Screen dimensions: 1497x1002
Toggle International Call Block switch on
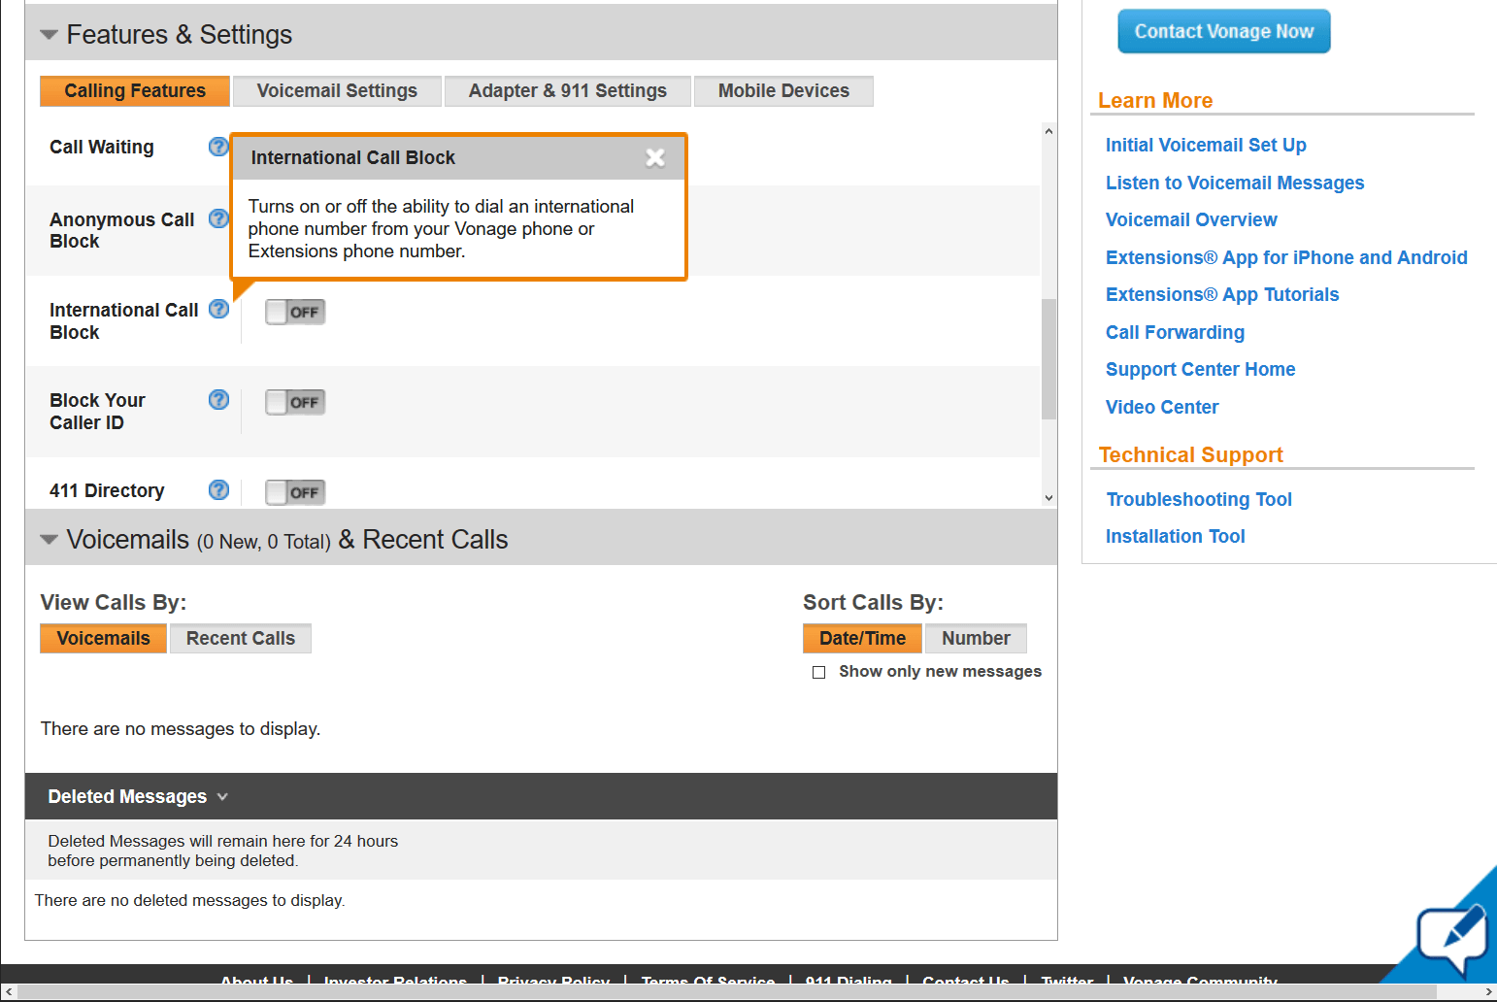[295, 312]
